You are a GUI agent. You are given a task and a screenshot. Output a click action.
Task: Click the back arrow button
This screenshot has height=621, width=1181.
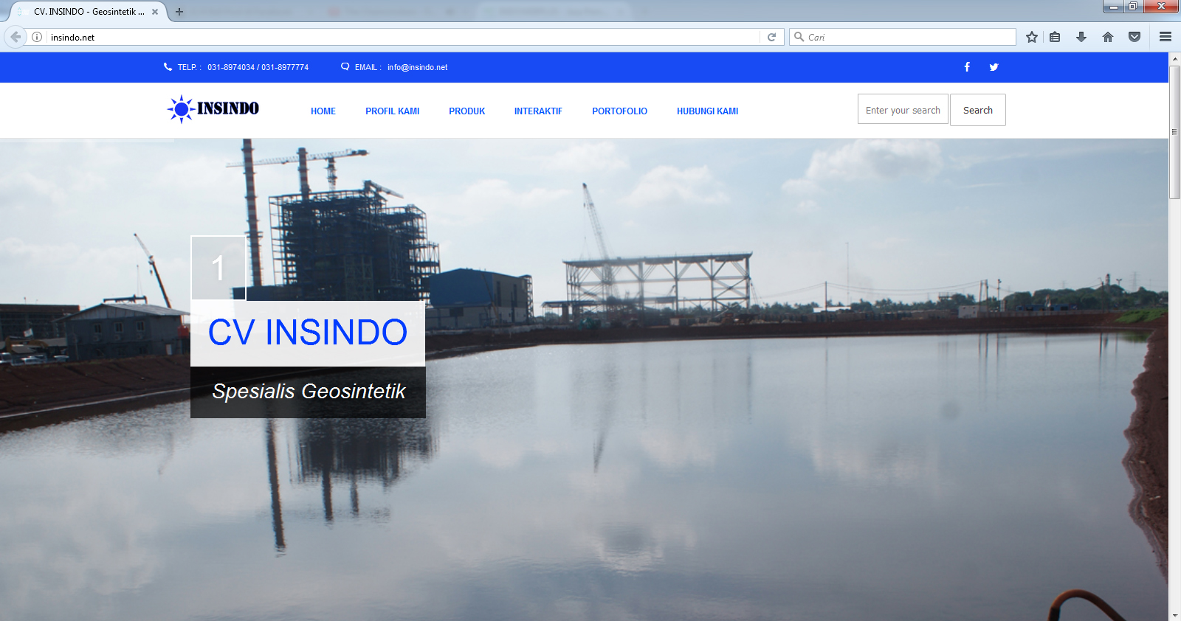tap(16, 37)
